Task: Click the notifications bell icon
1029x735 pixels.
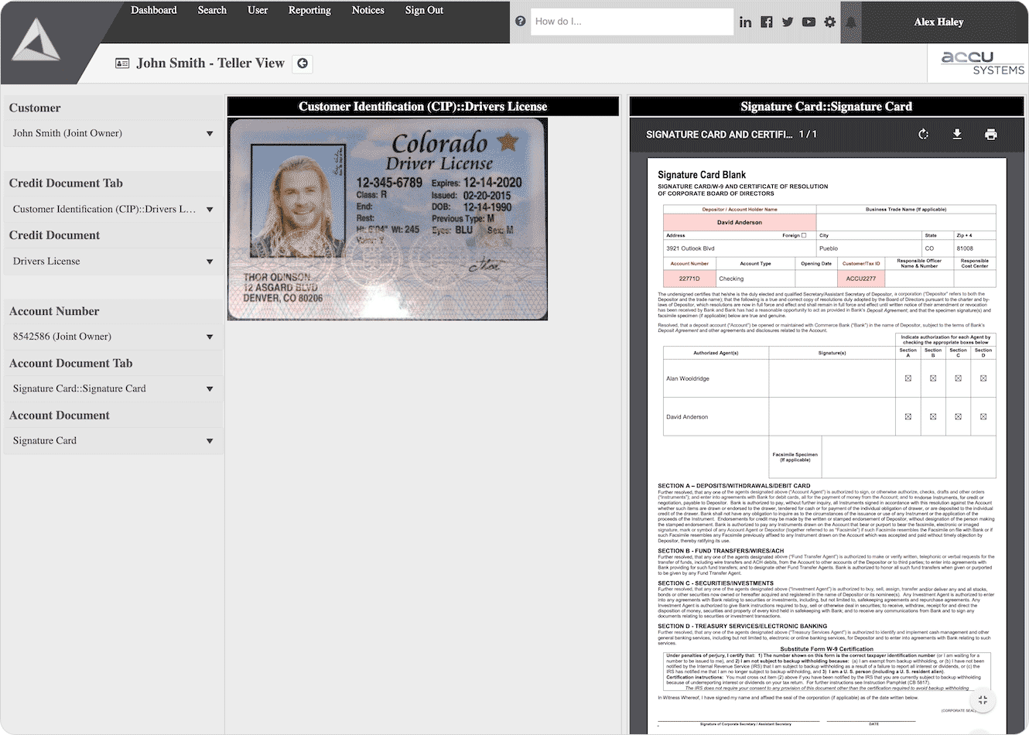Action: pyautogui.click(x=851, y=22)
